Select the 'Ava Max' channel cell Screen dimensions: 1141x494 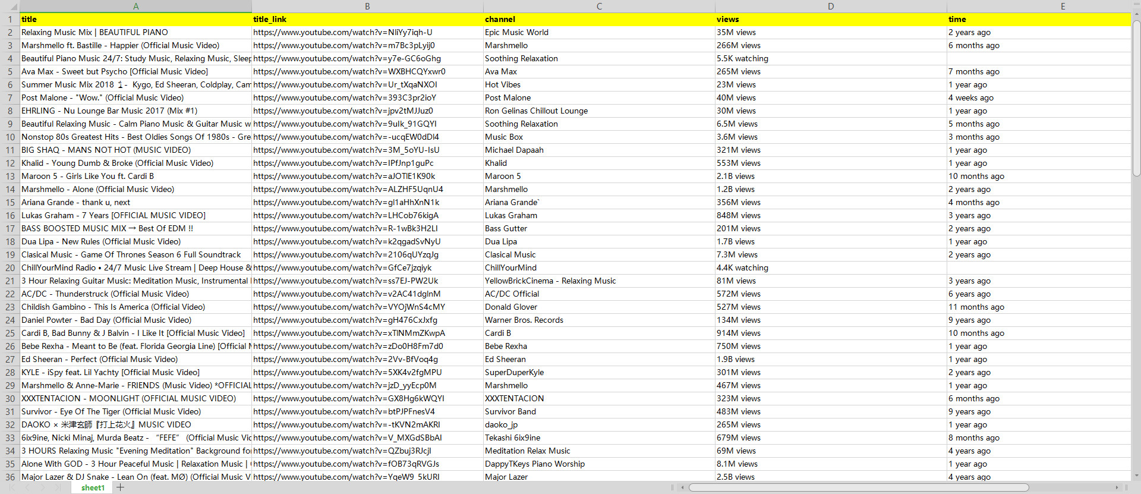click(599, 71)
